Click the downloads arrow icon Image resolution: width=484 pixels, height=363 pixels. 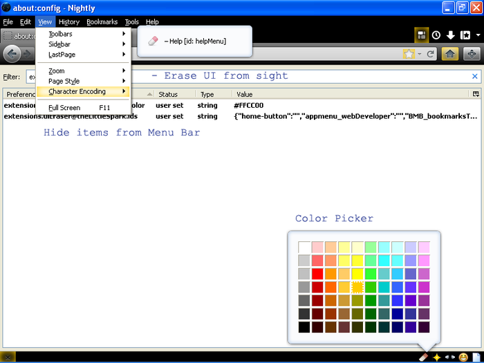(x=450, y=35)
